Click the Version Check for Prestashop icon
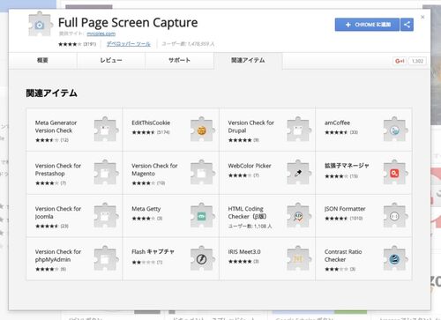The height and width of the screenshot is (320, 441). tap(106, 172)
